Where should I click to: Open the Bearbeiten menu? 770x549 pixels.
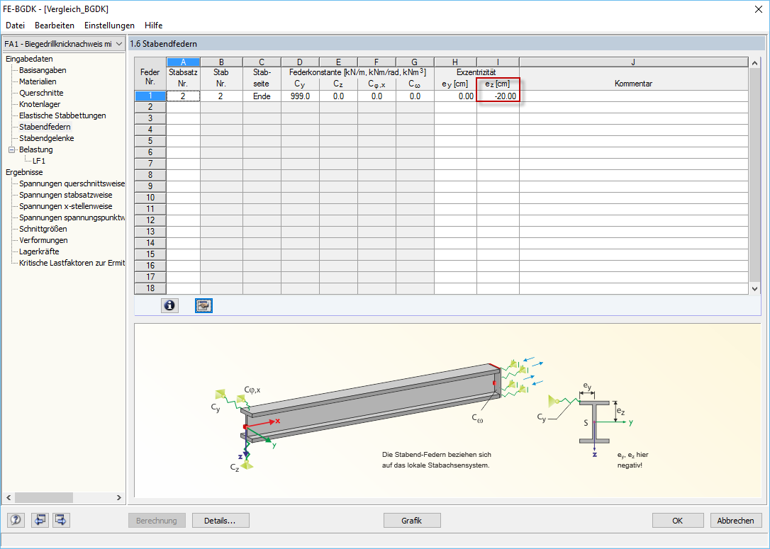coord(55,26)
